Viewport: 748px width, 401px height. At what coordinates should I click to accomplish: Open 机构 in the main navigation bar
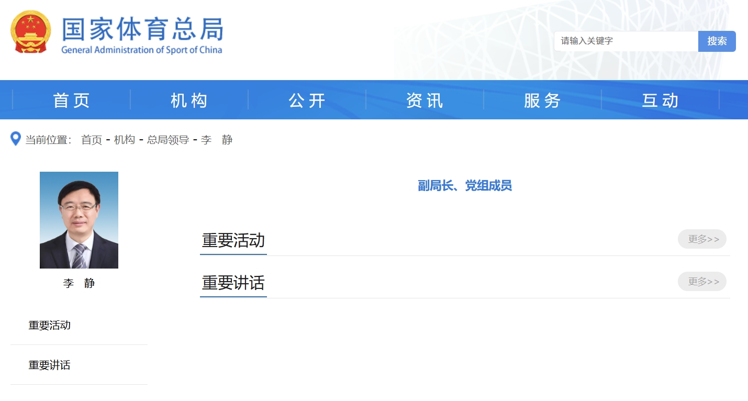click(x=189, y=100)
